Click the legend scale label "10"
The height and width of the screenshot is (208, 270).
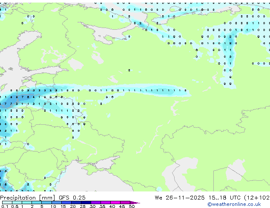point(53,206)
